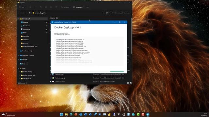Viewport: 209px width, 117px height.
Task: Switch to large icons view in Explorer status bar
Action: pyautogui.click(x=131, y=83)
